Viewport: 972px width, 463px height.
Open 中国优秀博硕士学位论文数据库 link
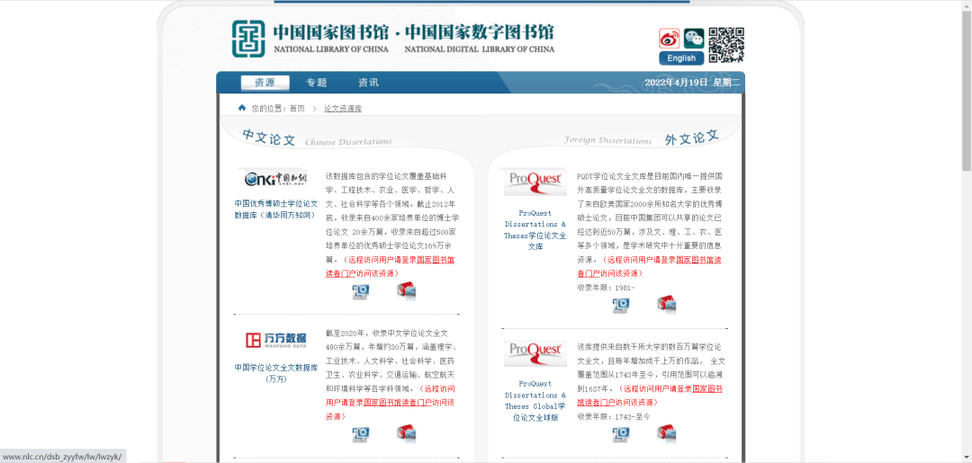(x=276, y=209)
